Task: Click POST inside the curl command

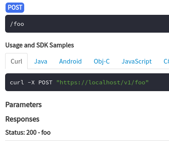Action: [x=45, y=82]
